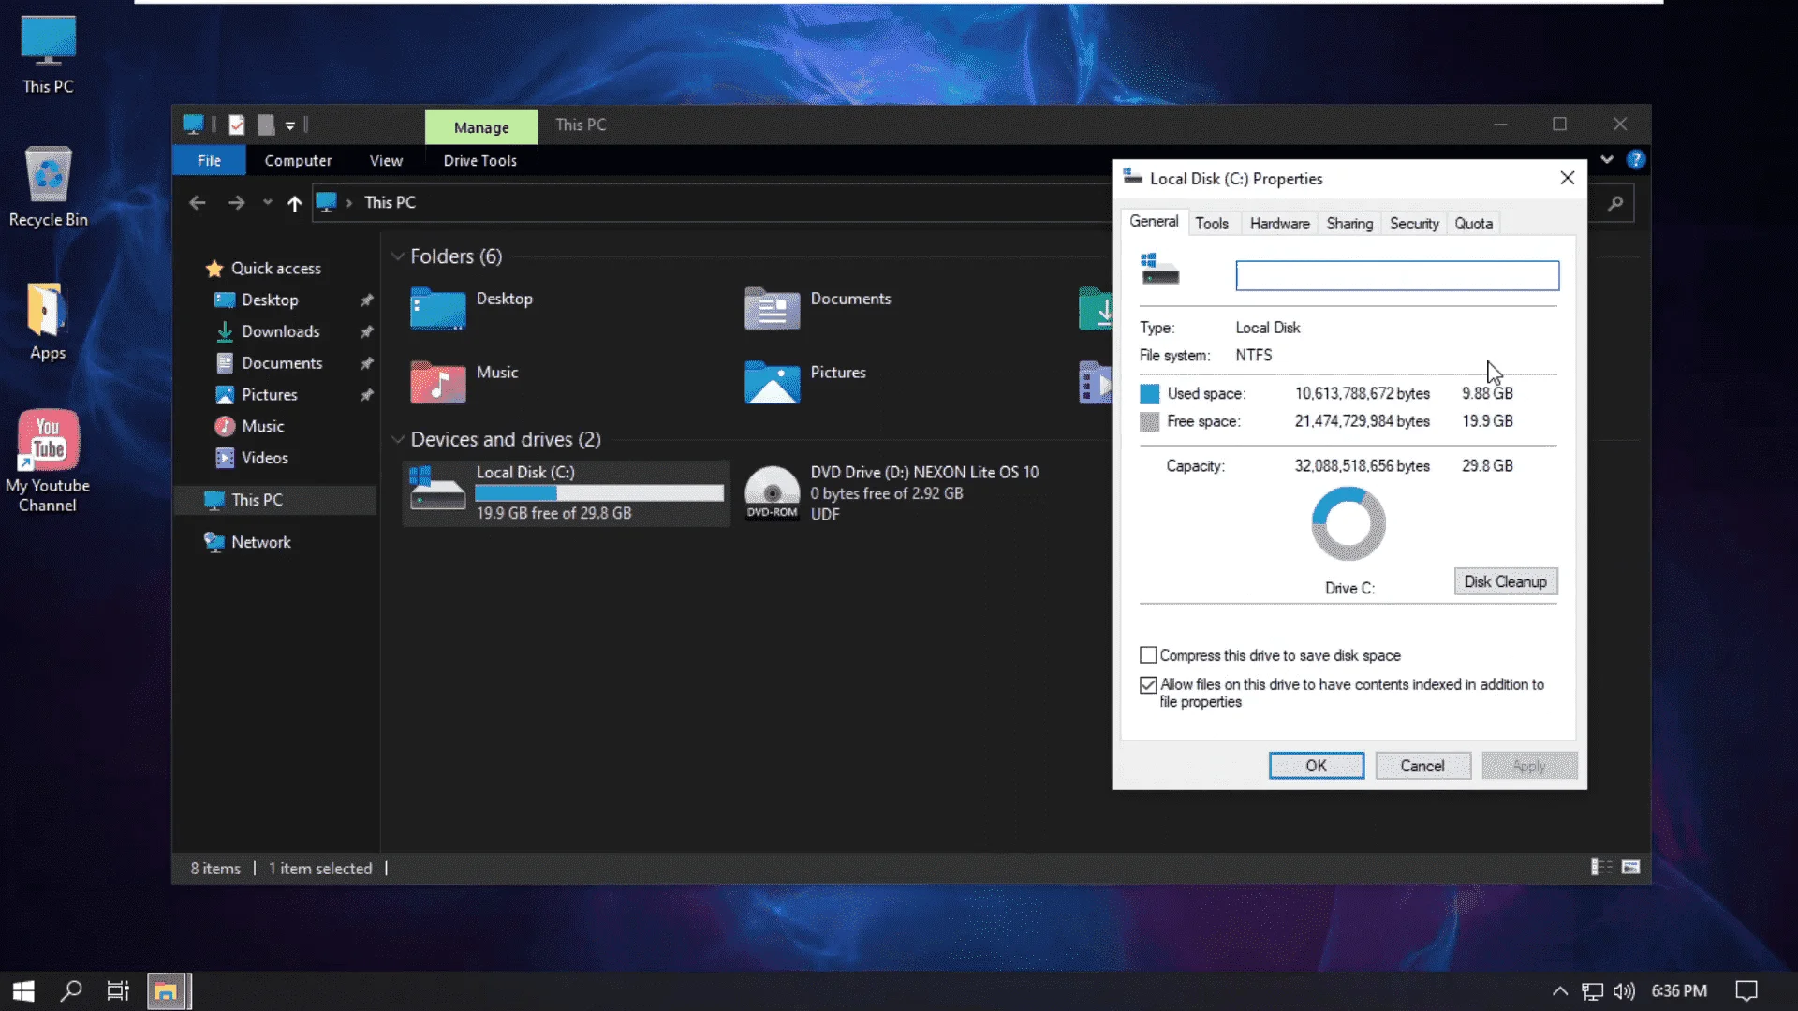Open the View ribbon tab
The width and height of the screenshot is (1798, 1011).
(386, 161)
